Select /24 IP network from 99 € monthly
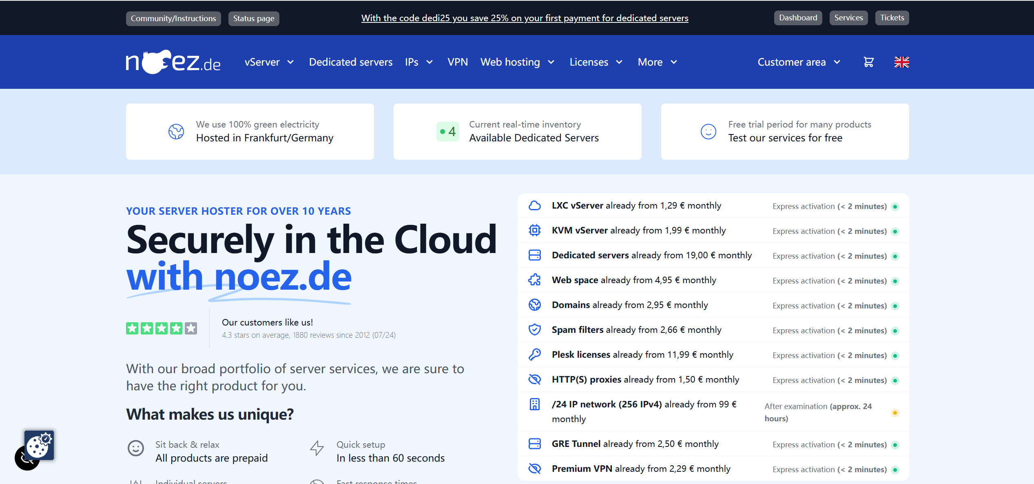Viewport: 1034px width, 484px height. (x=713, y=412)
